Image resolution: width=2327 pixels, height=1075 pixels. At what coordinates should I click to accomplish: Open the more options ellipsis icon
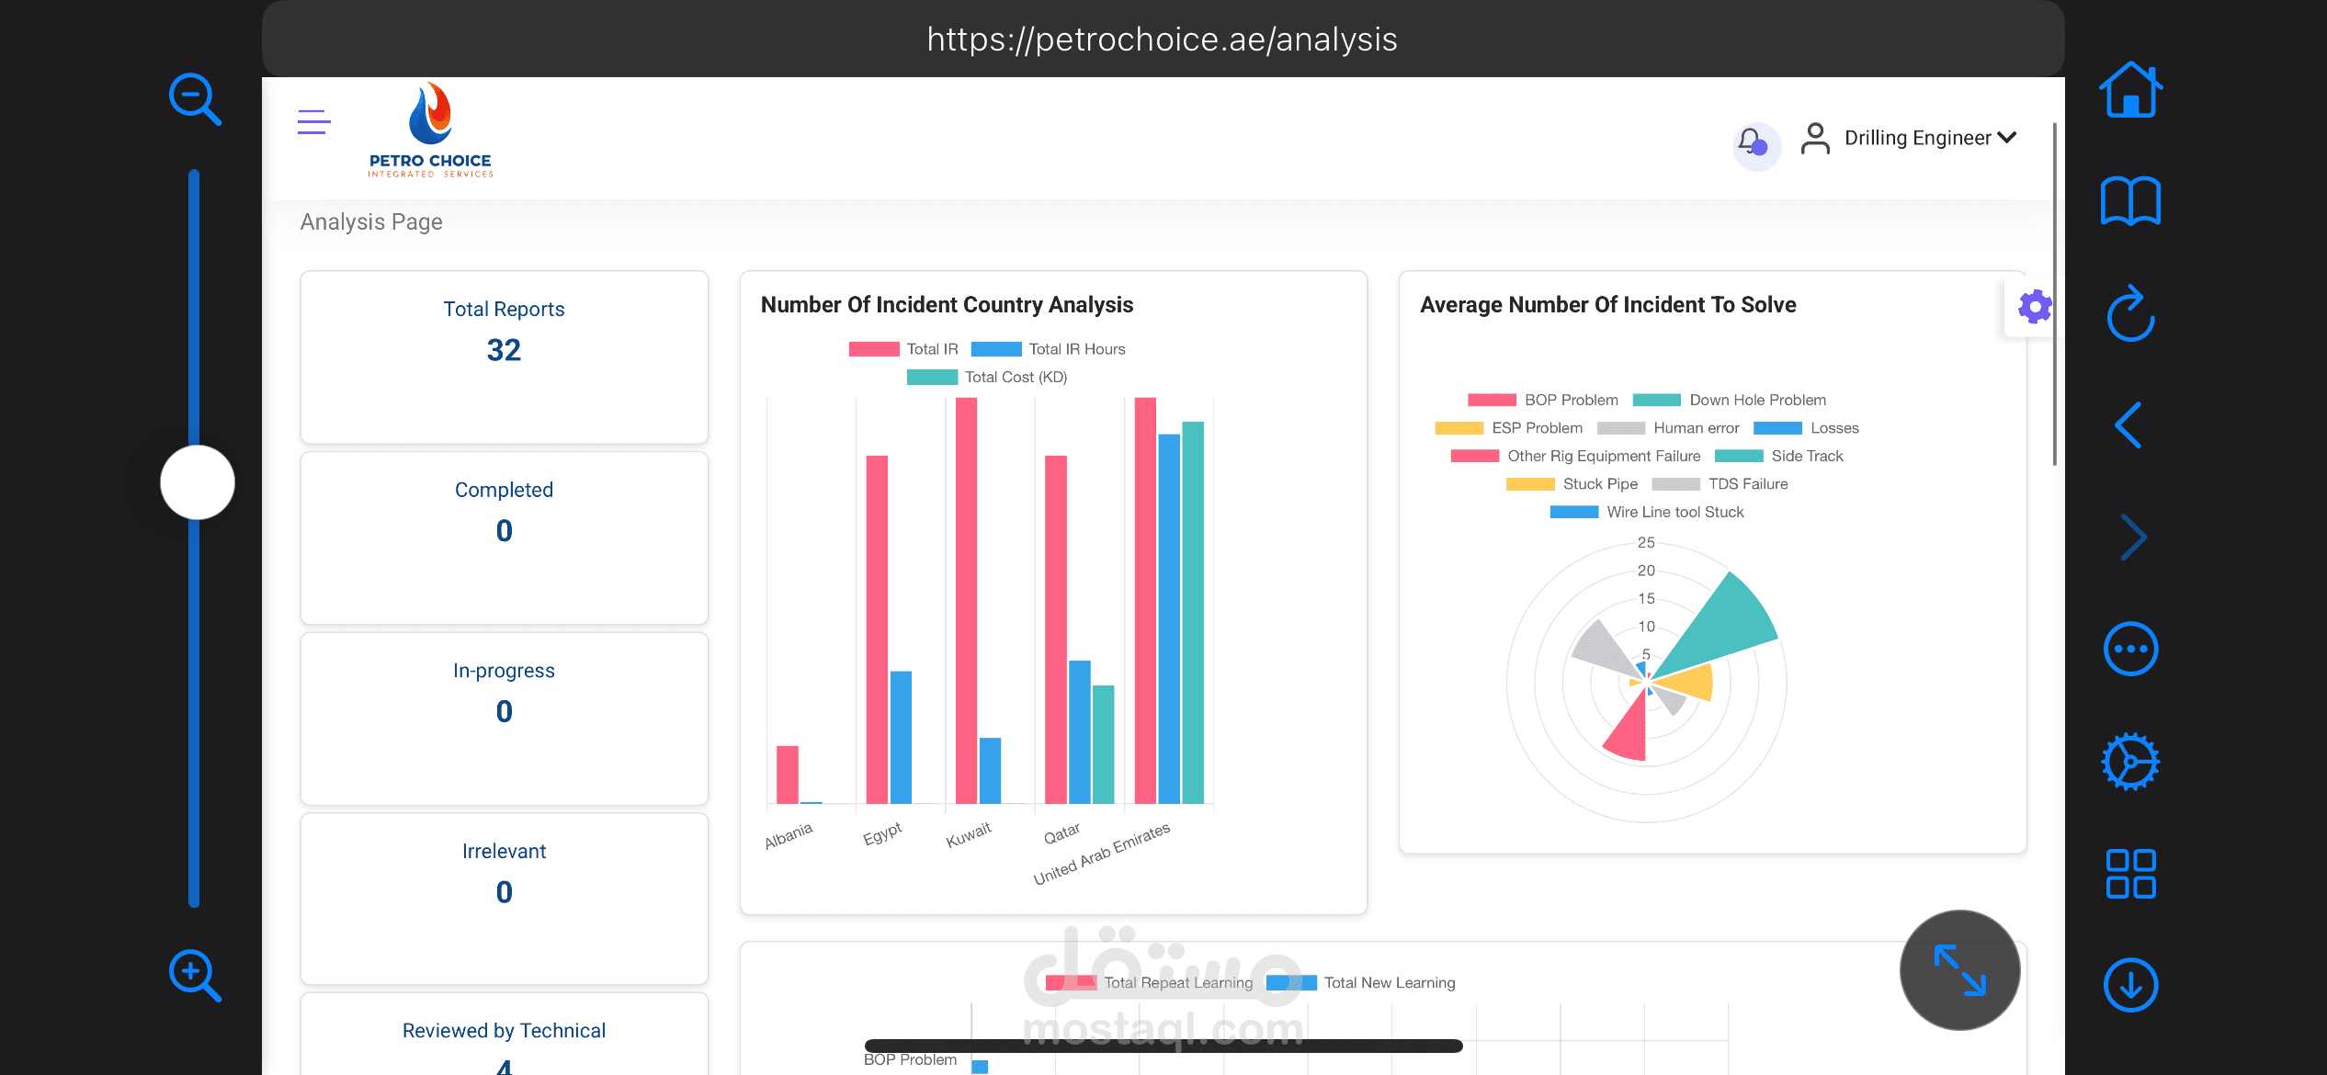2130,650
